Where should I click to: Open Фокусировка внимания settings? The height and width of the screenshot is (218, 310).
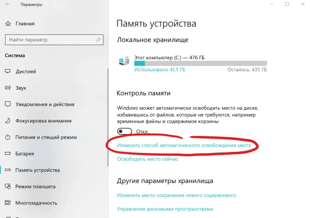[44, 121]
